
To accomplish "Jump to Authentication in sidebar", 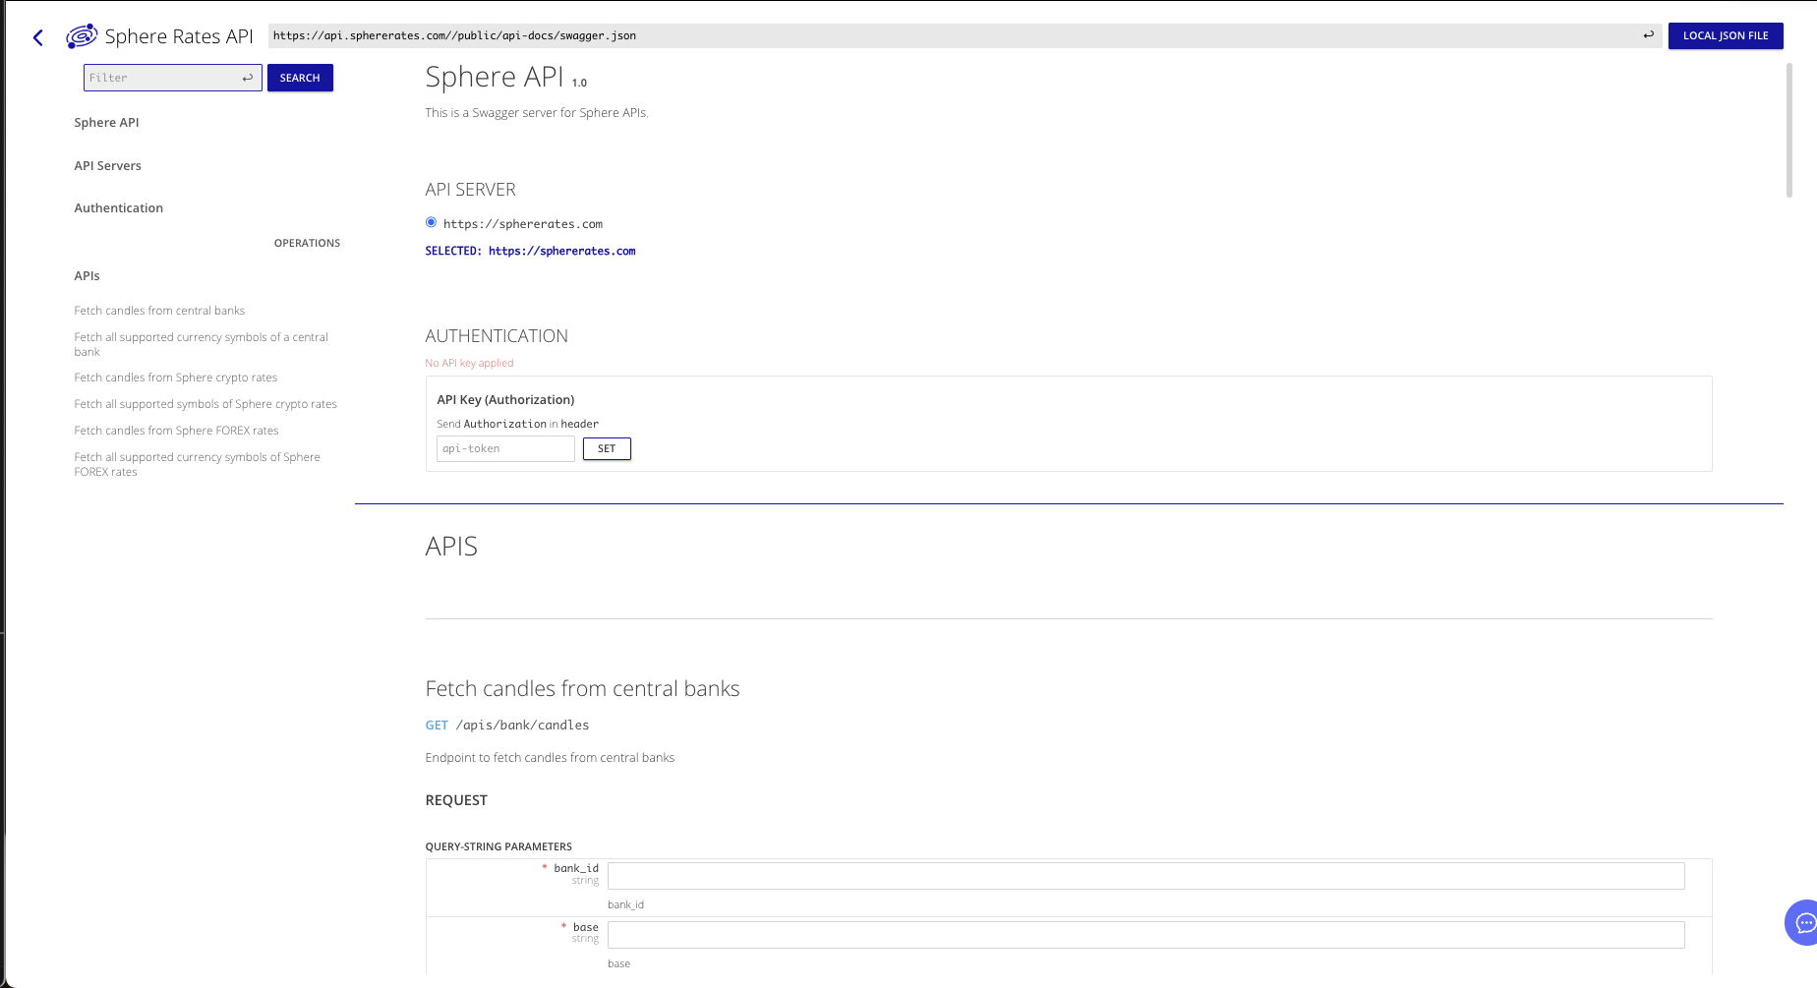I will point(118,208).
